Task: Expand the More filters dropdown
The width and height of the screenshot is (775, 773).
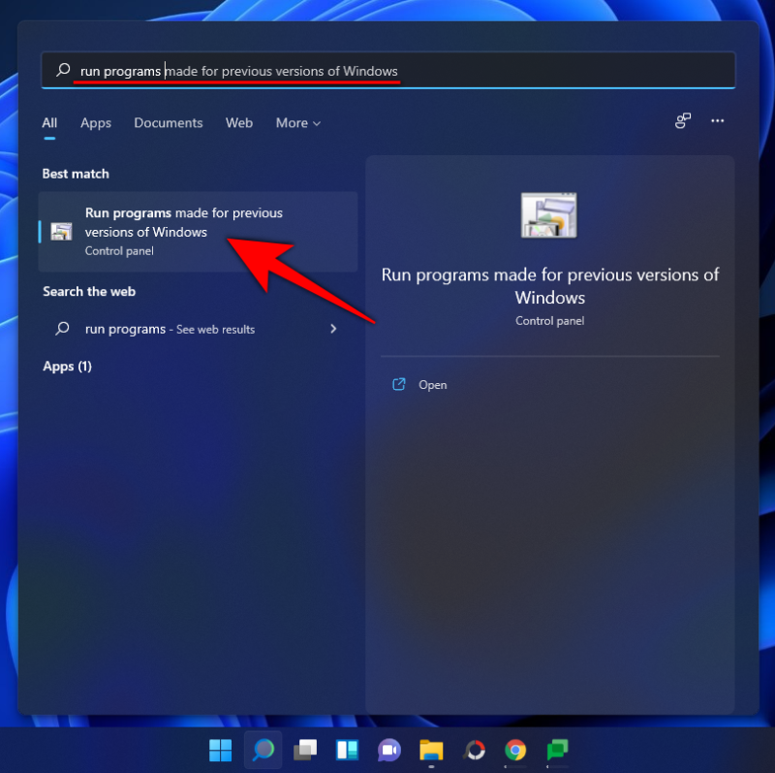Action: 298,123
